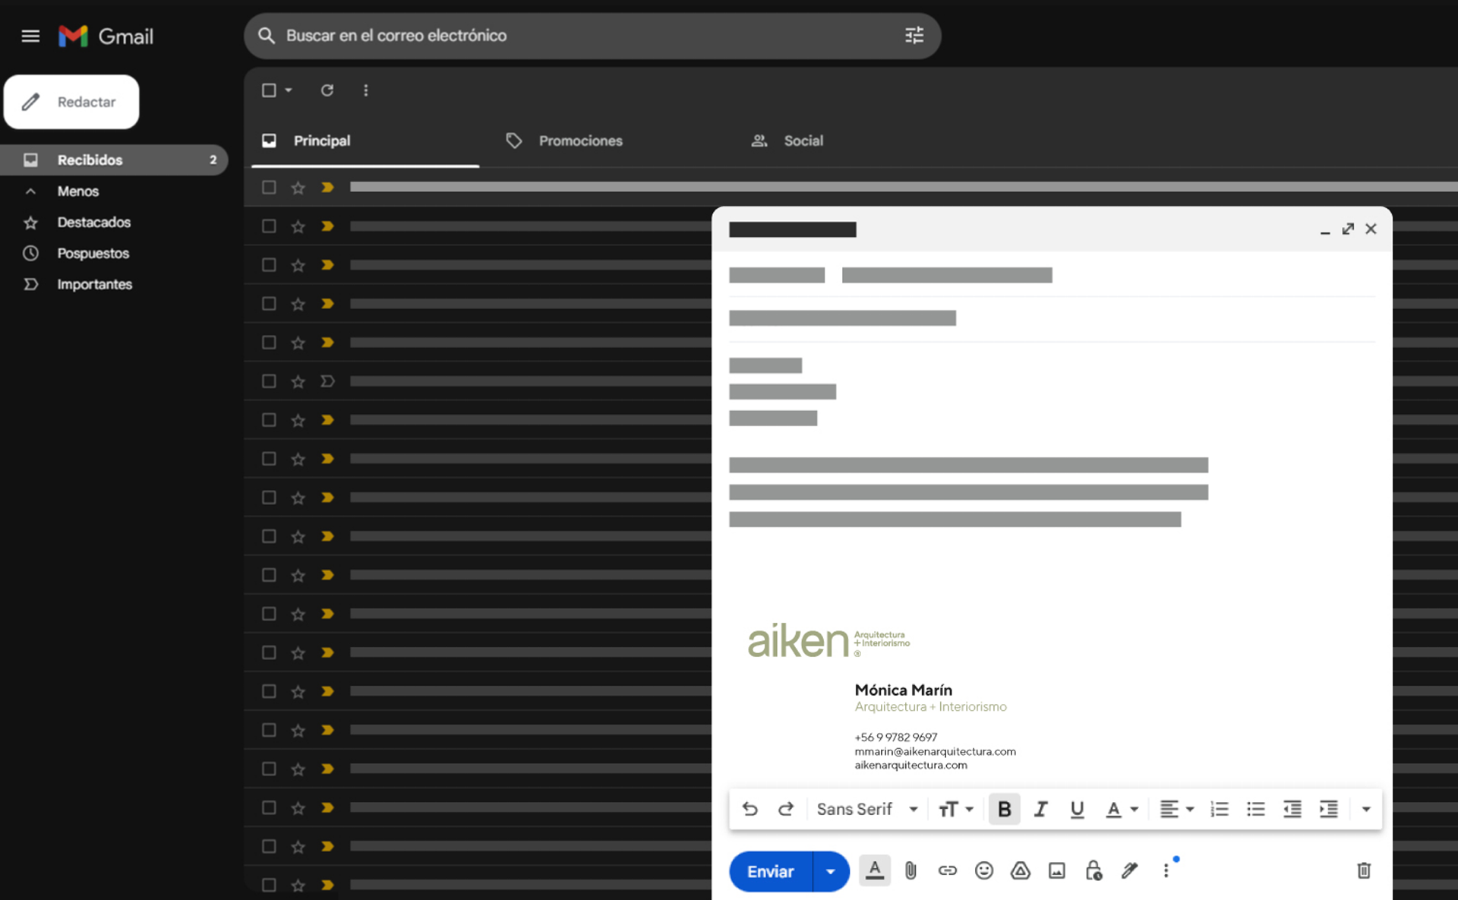Expand the select-all checkbox dropdown arrow
The width and height of the screenshot is (1458, 900).
click(x=289, y=90)
